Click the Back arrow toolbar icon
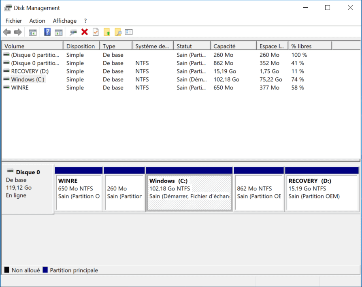Viewport: 362px width, 287px height. point(7,32)
